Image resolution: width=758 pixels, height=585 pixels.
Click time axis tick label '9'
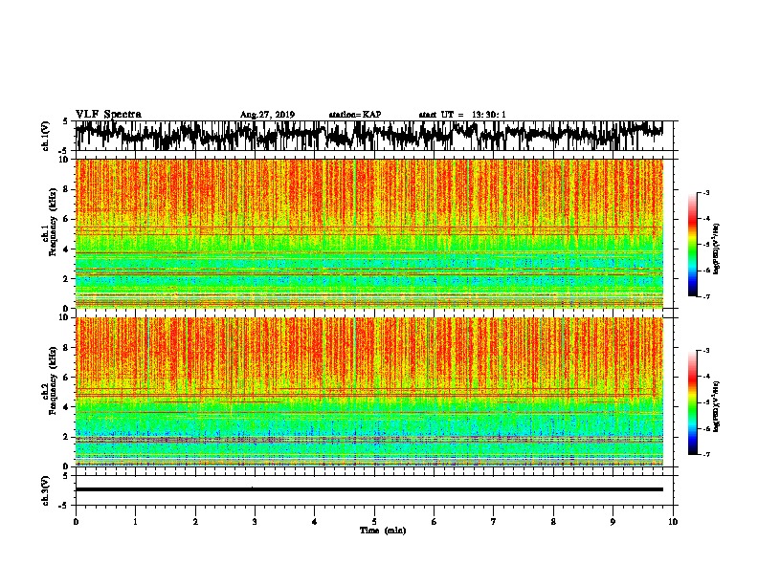(x=613, y=522)
